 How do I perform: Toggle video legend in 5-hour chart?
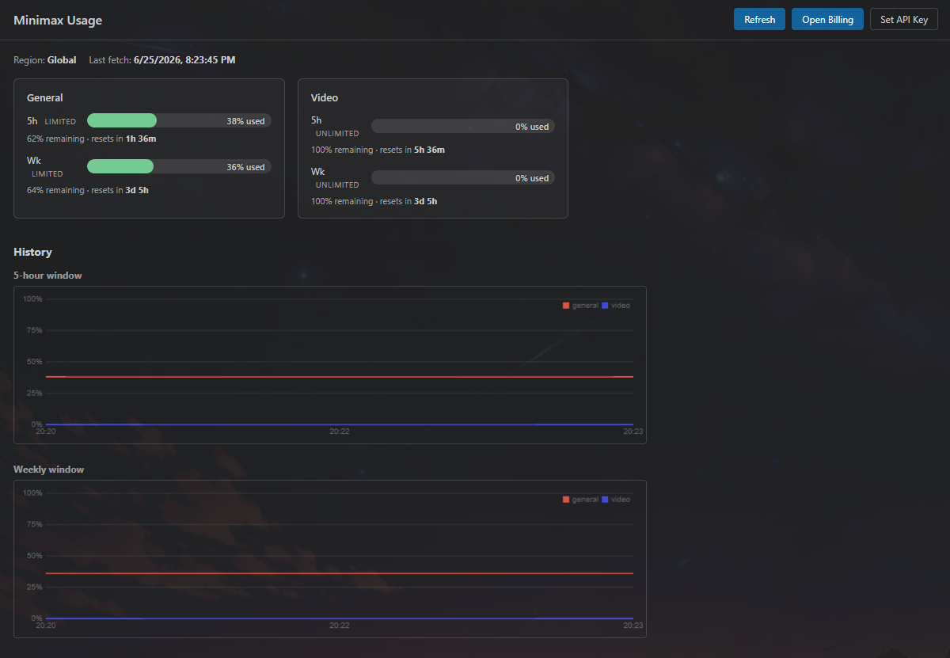pyautogui.click(x=616, y=305)
